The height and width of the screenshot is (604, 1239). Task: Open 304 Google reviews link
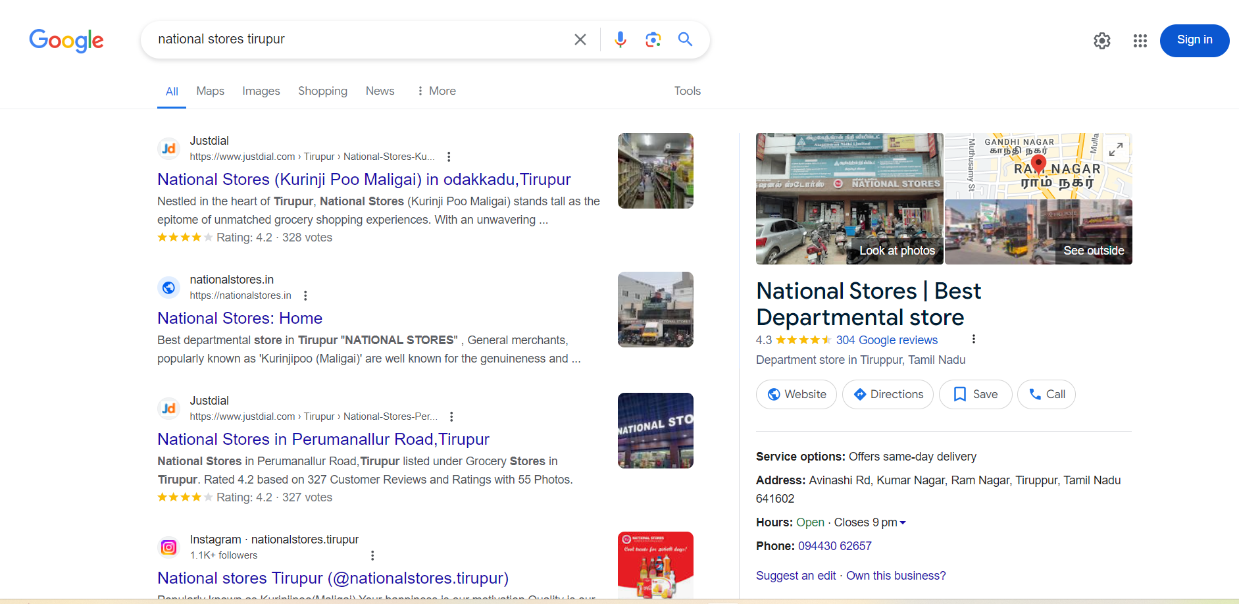(x=886, y=340)
